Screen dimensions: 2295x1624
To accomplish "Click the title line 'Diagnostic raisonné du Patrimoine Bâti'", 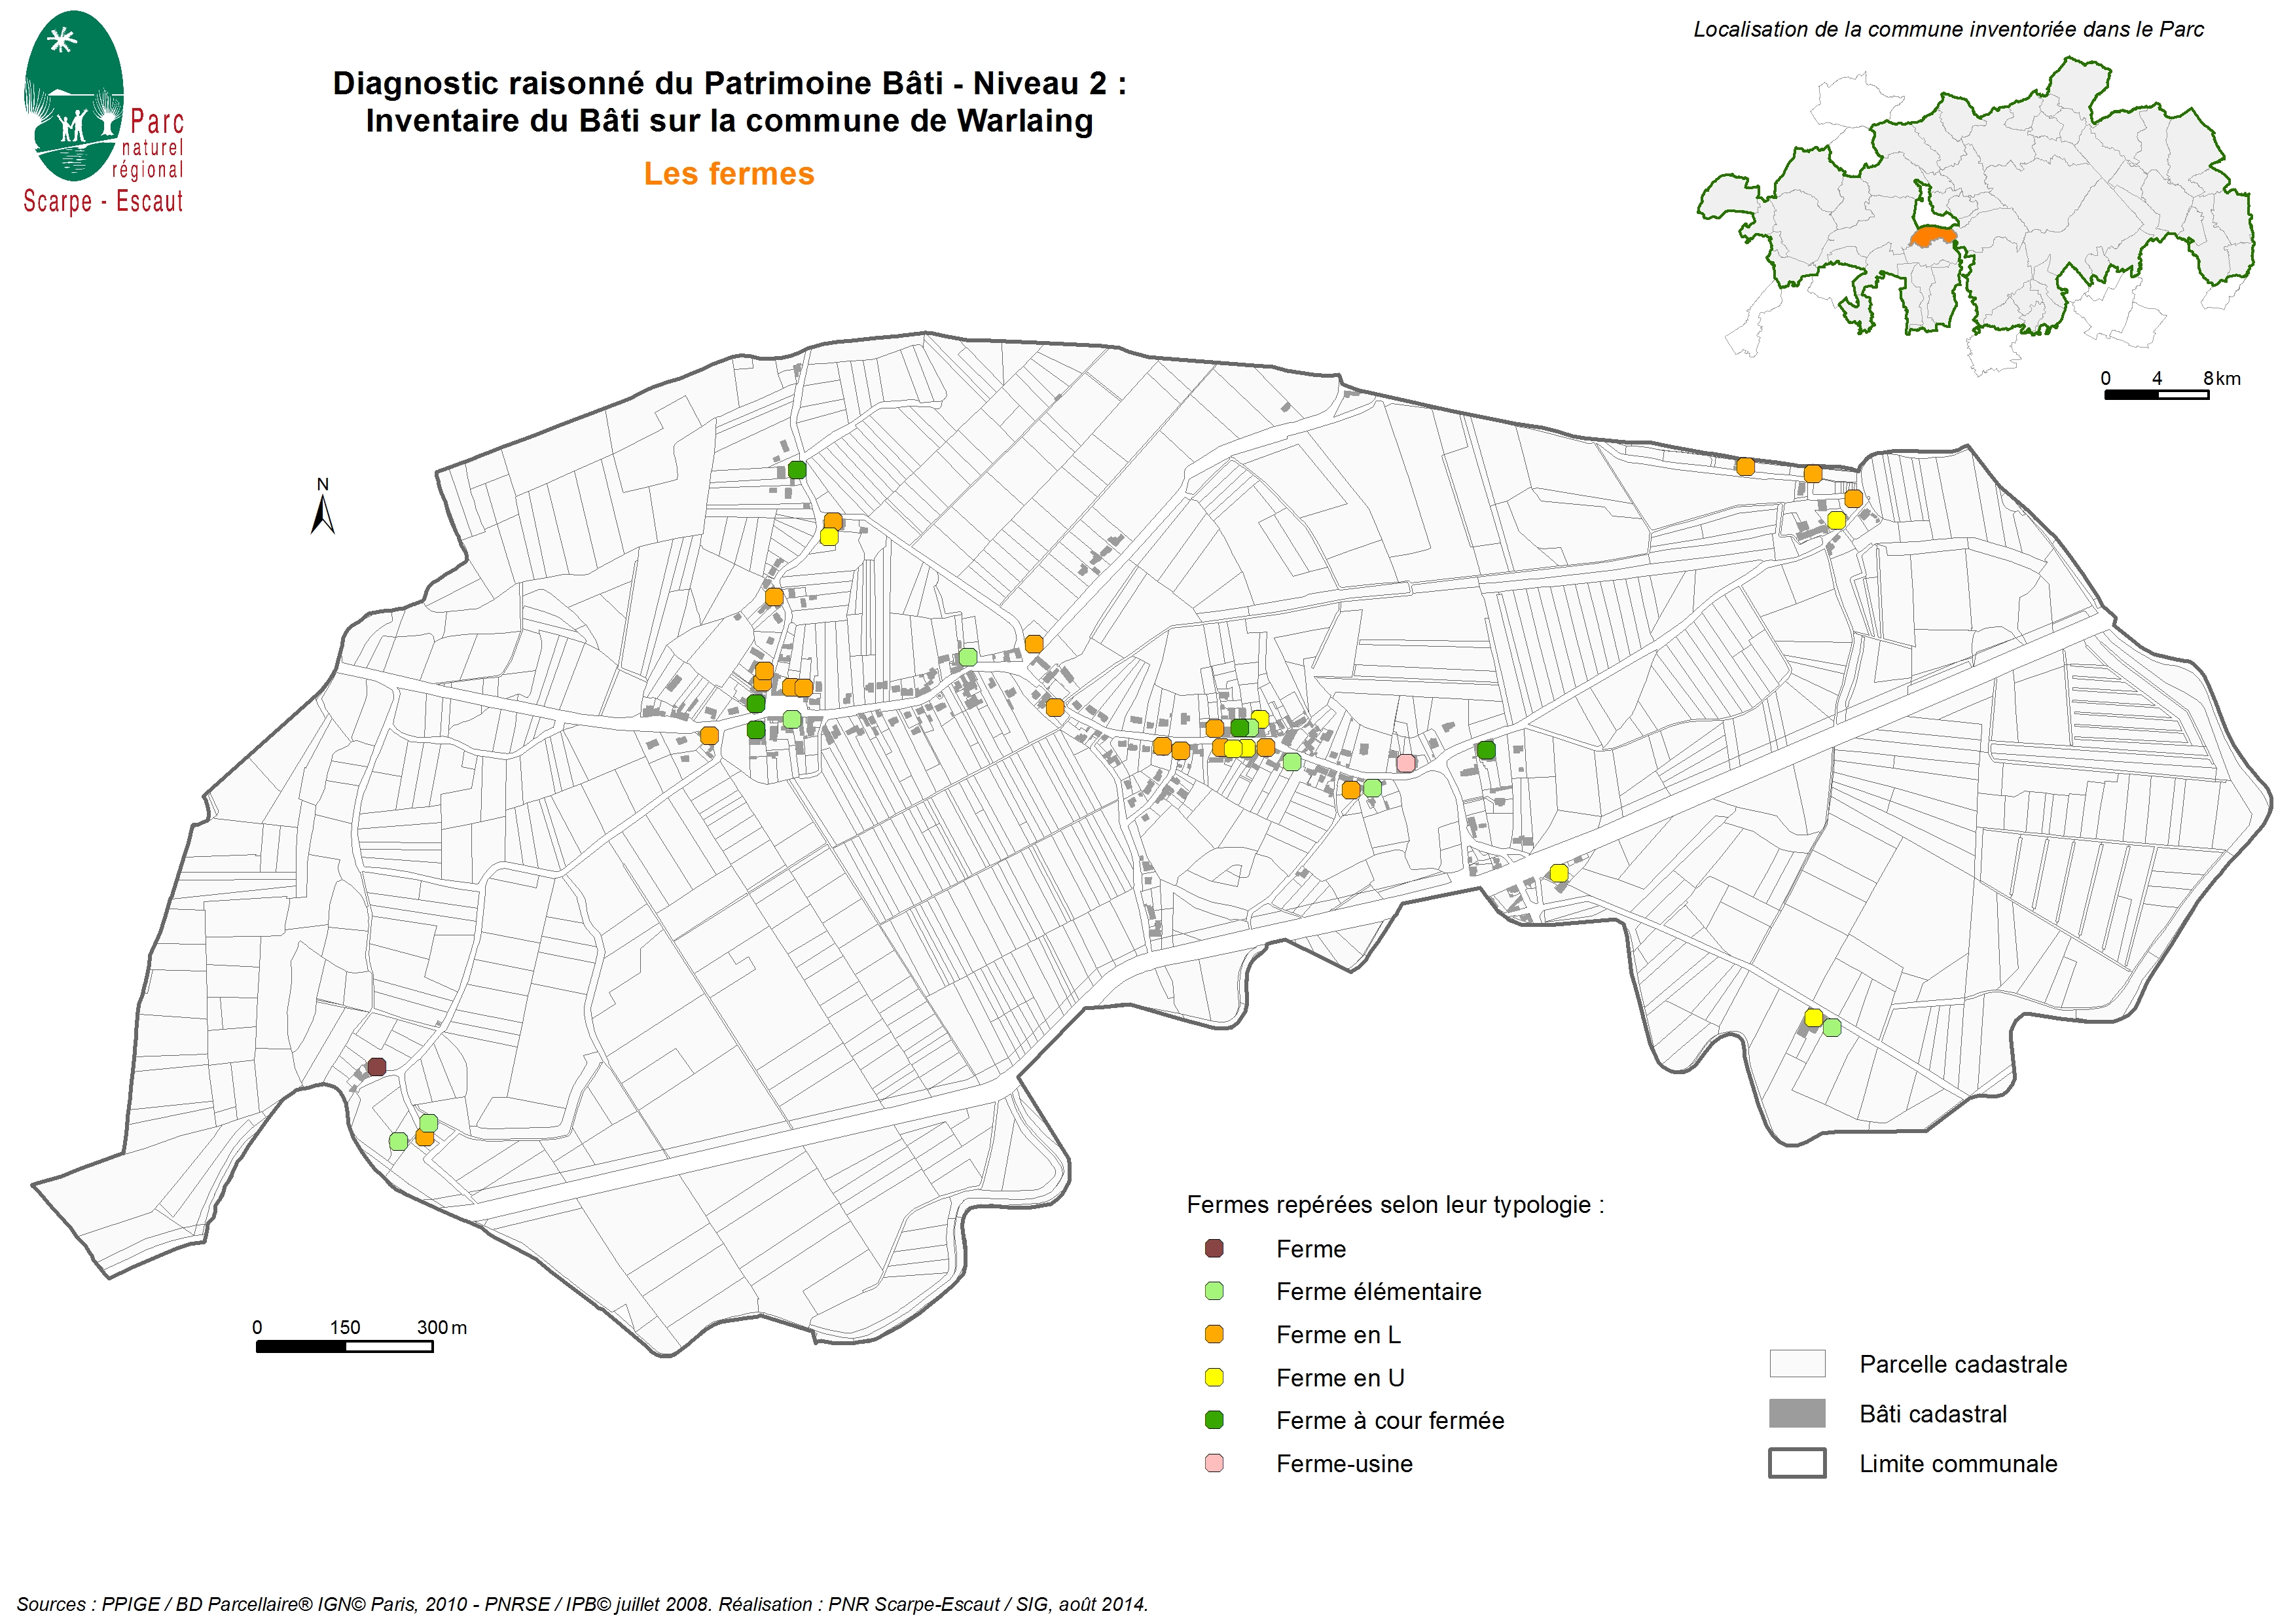I will 729,83.
